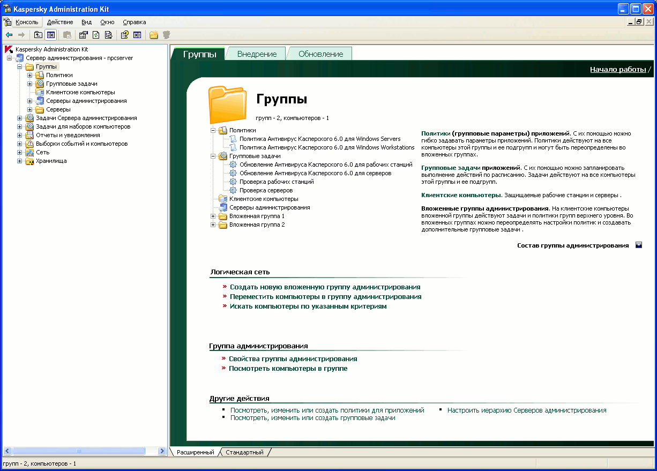Viewport: 657px width, 471px height.
Task: Click the Back arrow in the toolbar
Action: pos(9,35)
